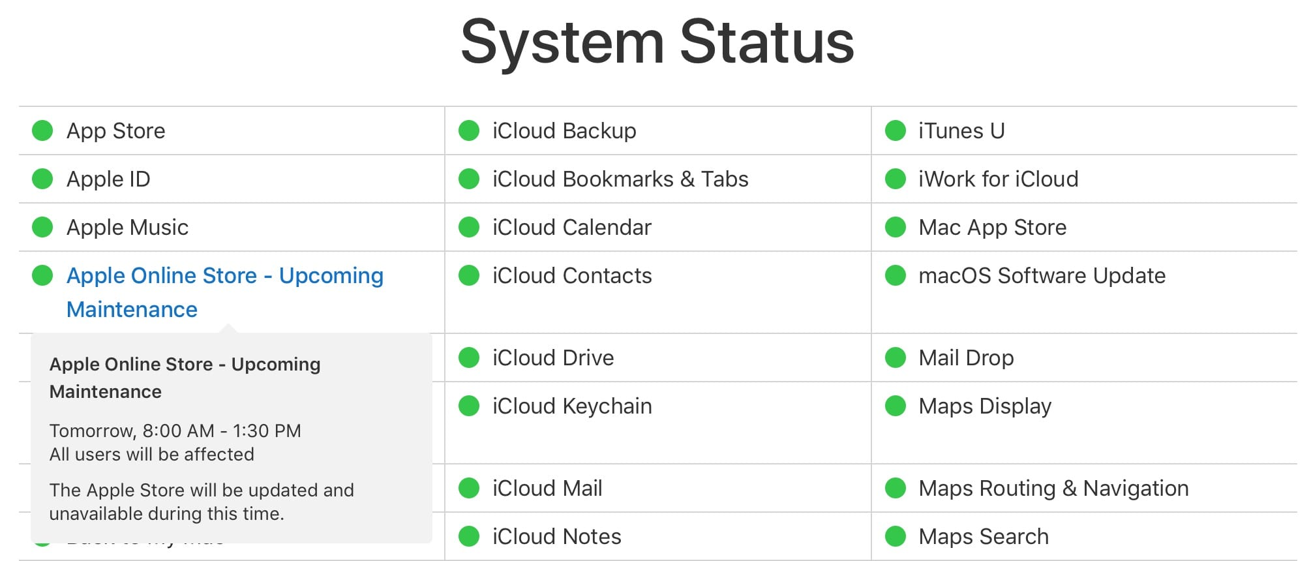Image resolution: width=1311 pixels, height=561 pixels.
Task: Select the macOS Software Update label
Action: 1042,276
